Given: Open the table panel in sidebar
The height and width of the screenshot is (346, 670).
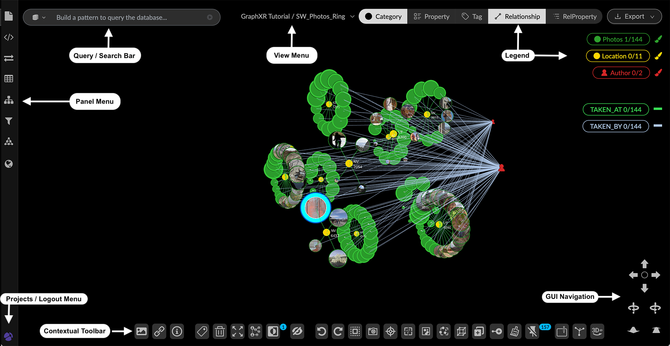Looking at the screenshot, I should click(x=9, y=79).
